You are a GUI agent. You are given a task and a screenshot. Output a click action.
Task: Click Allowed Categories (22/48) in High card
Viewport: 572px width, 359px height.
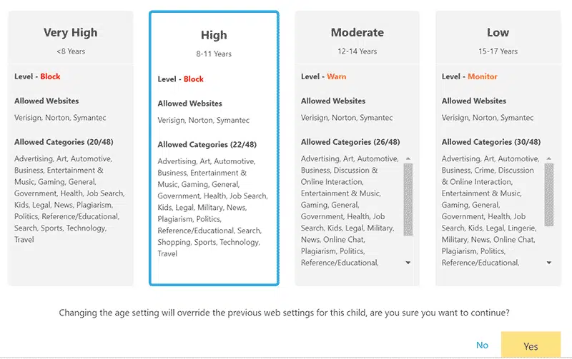click(207, 145)
